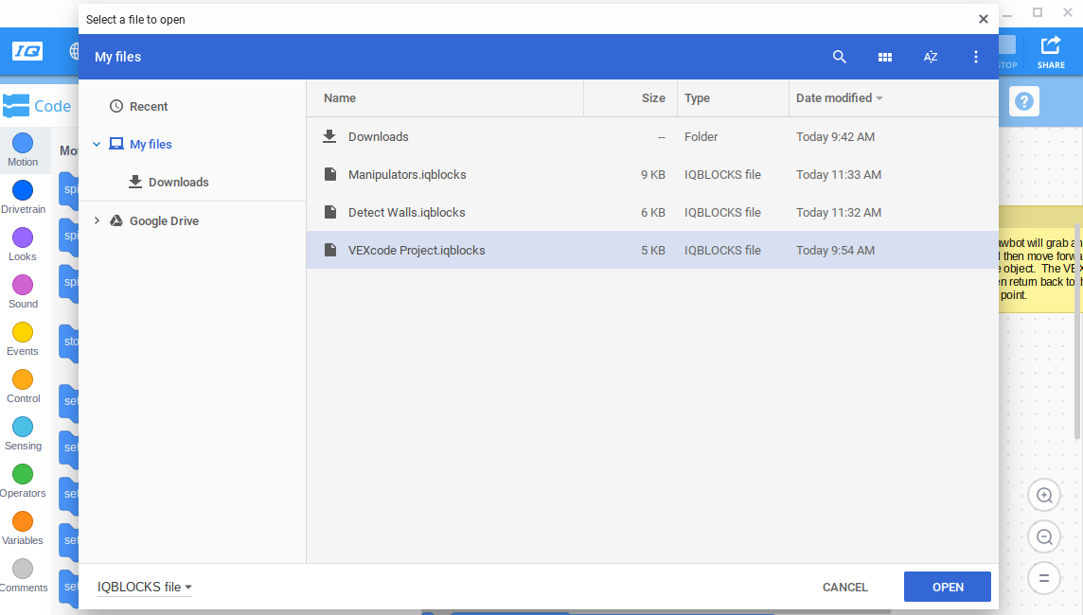Open the three-dot more options menu
The height and width of the screenshot is (615, 1083).
point(976,57)
